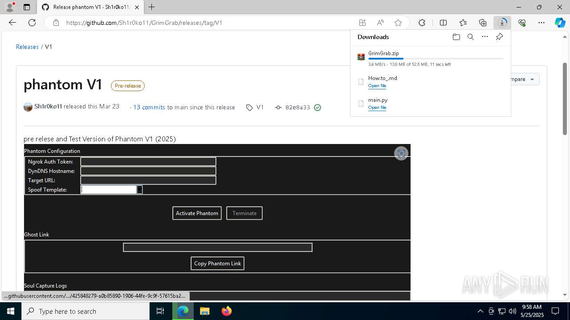Viewport: 570px width, 320px height.
Task: Open Extensions puzzle icon
Action: tap(422, 23)
